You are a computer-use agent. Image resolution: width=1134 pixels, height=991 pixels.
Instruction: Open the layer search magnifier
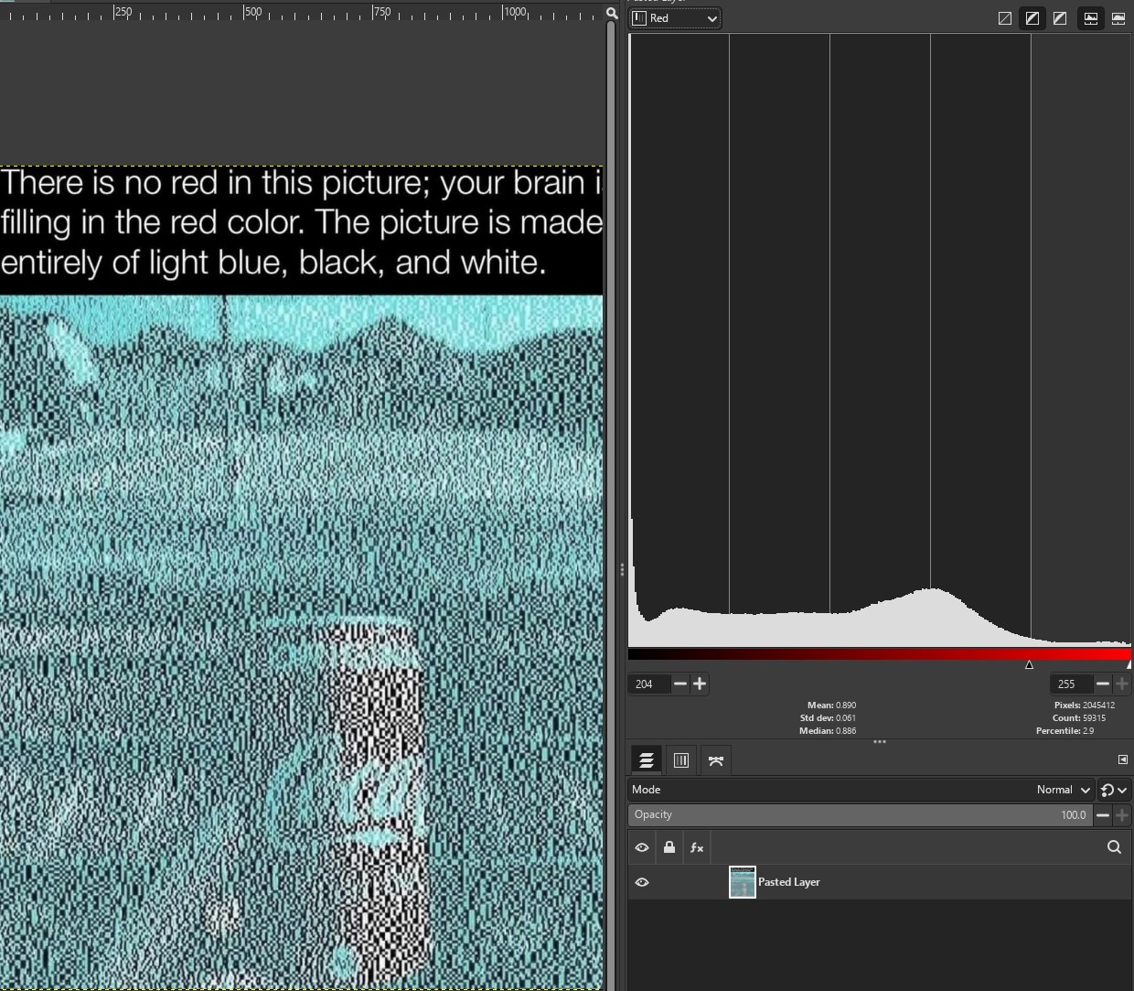1114,848
